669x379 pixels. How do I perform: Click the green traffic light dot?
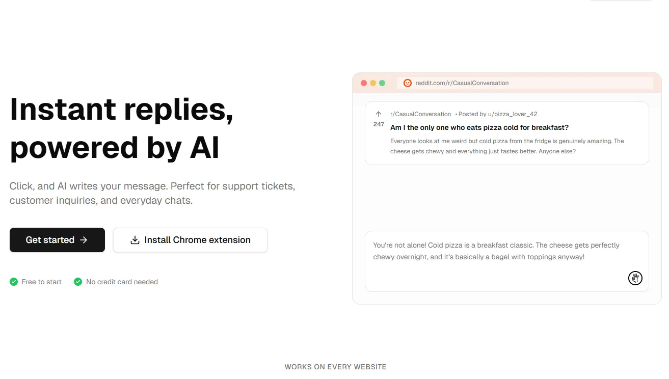(x=382, y=82)
